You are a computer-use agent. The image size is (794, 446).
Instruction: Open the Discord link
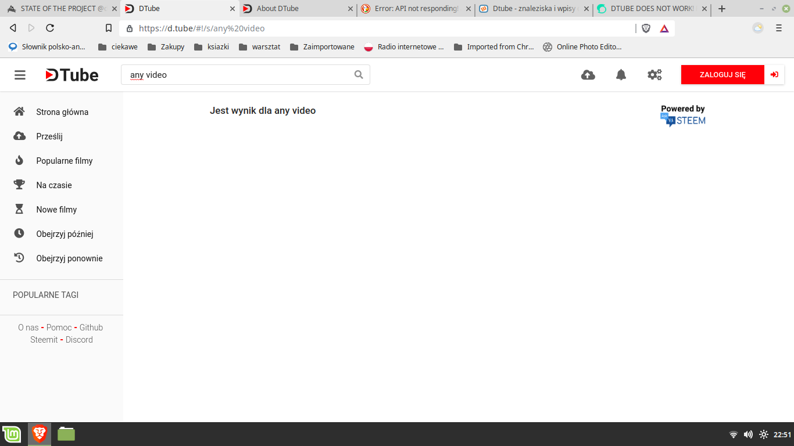click(x=79, y=340)
